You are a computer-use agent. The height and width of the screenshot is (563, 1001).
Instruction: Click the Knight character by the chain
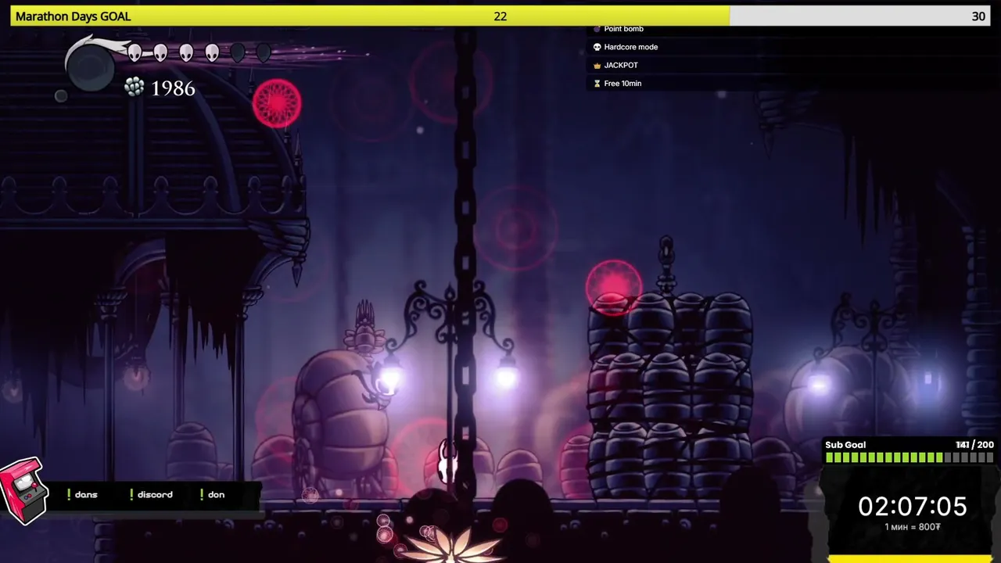(x=448, y=461)
